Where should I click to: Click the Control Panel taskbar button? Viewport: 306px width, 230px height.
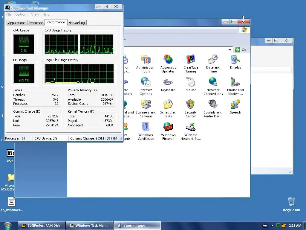(x=137, y=226)
